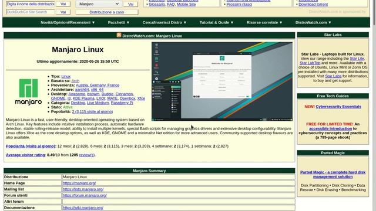Open the Budgie desktop link

(107, 94)
